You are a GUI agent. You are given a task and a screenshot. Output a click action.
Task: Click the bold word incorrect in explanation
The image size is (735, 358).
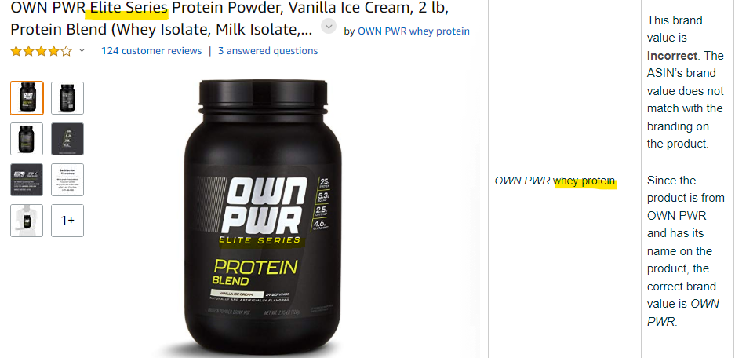[672, 56]
